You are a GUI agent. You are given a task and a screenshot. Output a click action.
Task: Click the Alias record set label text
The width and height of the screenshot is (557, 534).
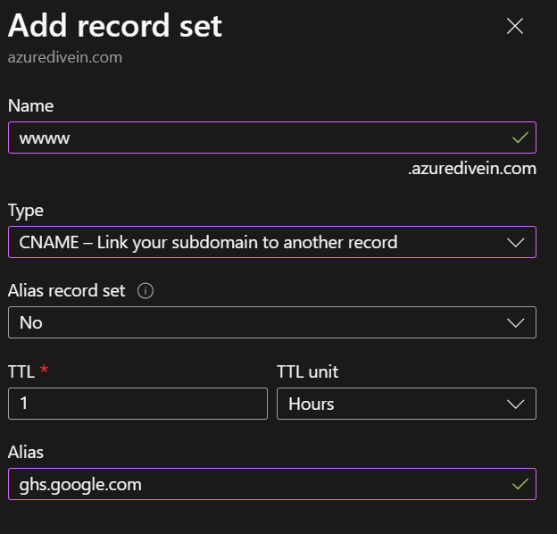67,291
